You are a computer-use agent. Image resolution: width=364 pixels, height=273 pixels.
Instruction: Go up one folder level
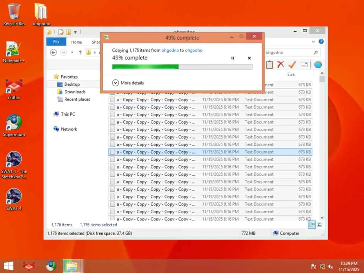point(80,53)
